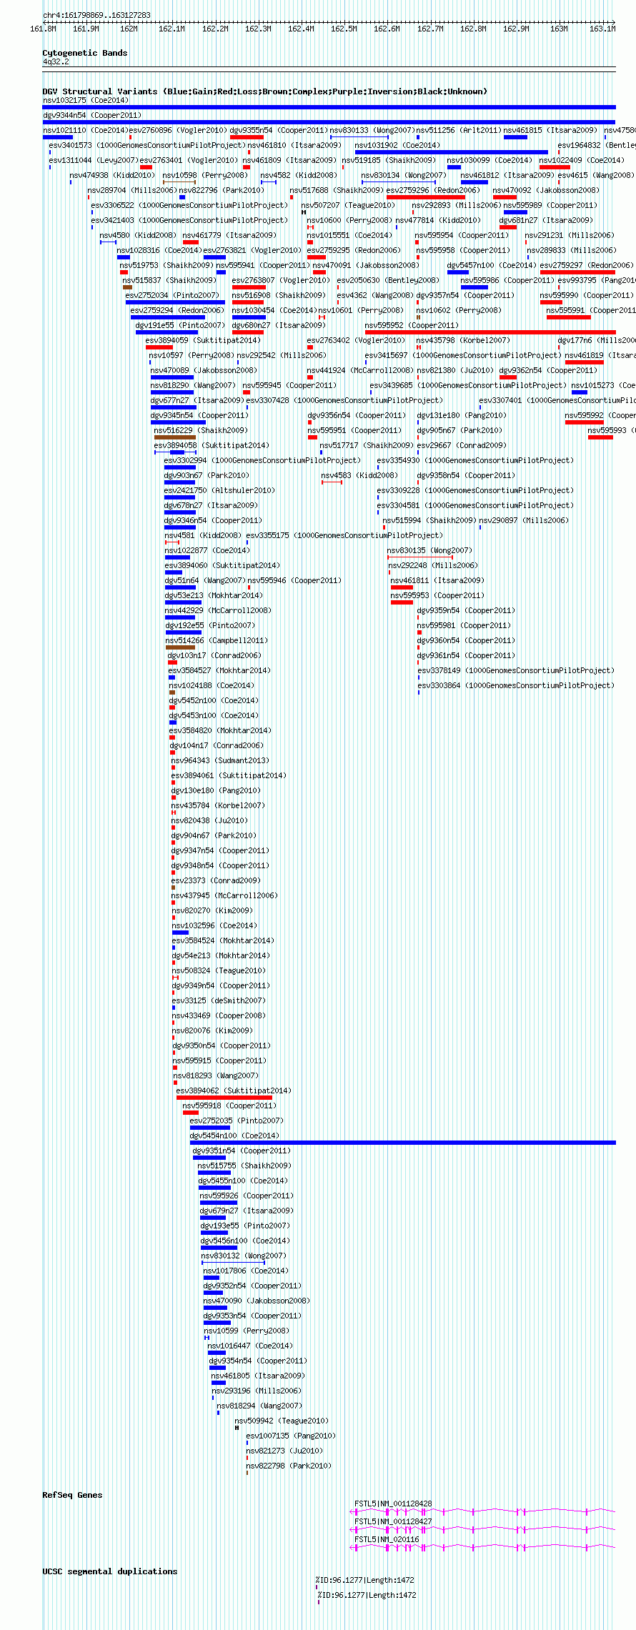636x1630 pixels.
Task: Click the nsv822798 (Park2010) label
Action: tap(289, 1466)
